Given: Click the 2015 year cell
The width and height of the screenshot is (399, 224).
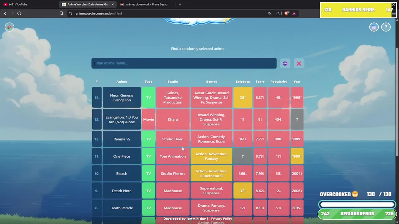Looking at the screenshot, I should [297, 208].
